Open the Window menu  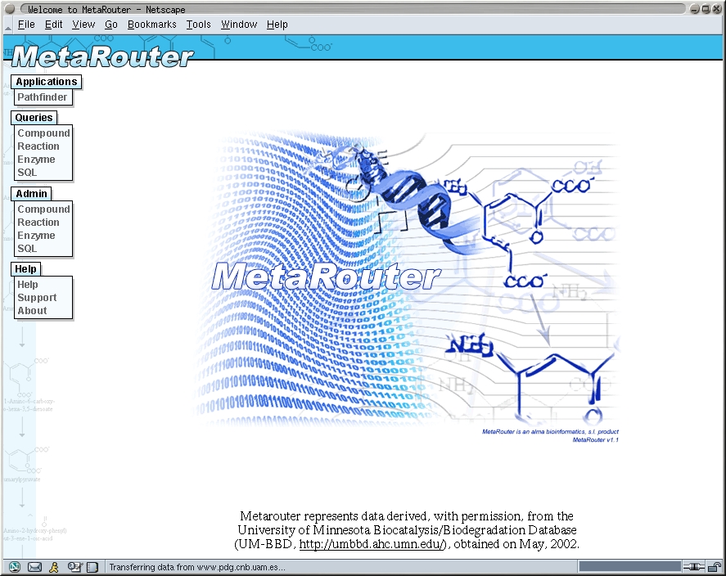pyautogui.click(x=239, y=25)
